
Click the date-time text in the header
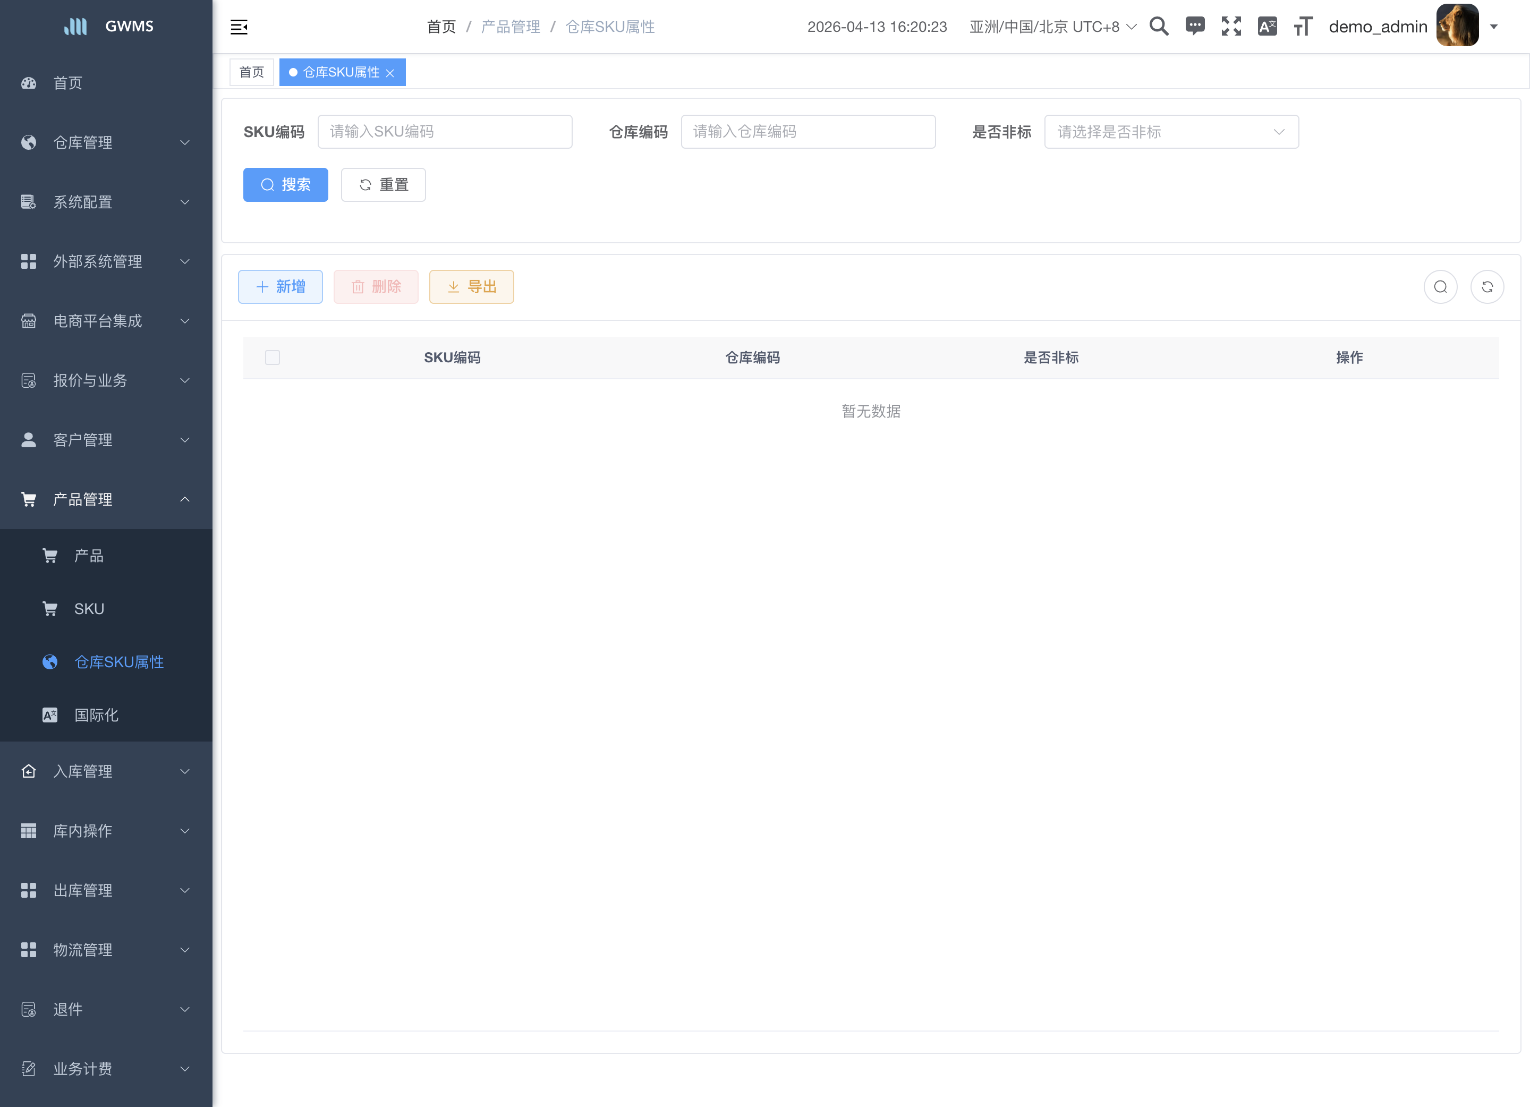coord(877,27)
